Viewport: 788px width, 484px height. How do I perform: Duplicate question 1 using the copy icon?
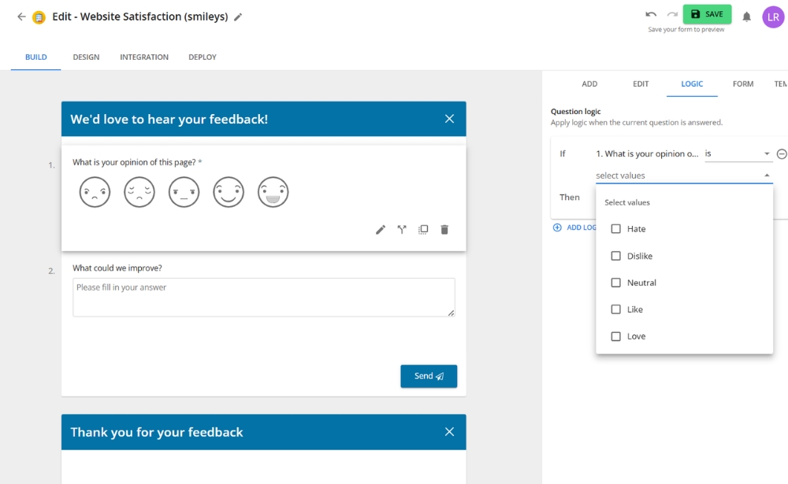point(423,229)
